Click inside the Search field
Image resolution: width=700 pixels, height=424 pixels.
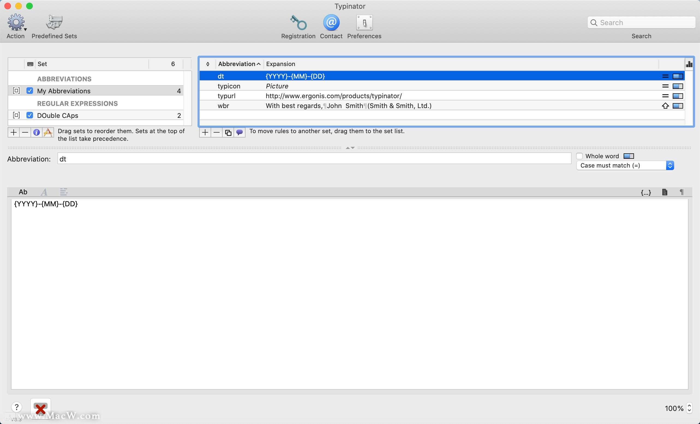tap(641, 22)
